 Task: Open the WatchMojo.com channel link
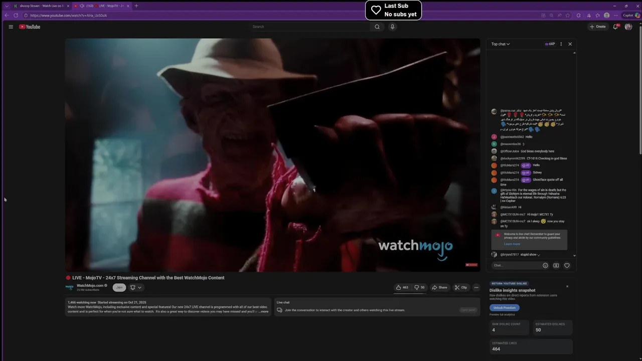pyautogui.click(x=90, y=285)
